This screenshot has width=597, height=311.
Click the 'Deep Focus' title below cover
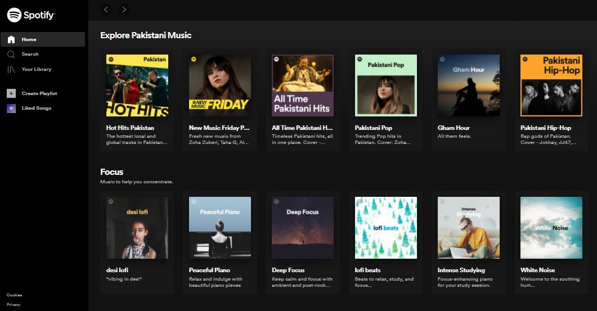tap(288, 271)
